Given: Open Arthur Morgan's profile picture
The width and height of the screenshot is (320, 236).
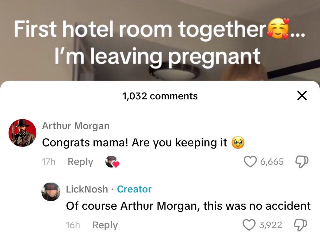Looking at the screenshot, I should (x=23, y=132).
